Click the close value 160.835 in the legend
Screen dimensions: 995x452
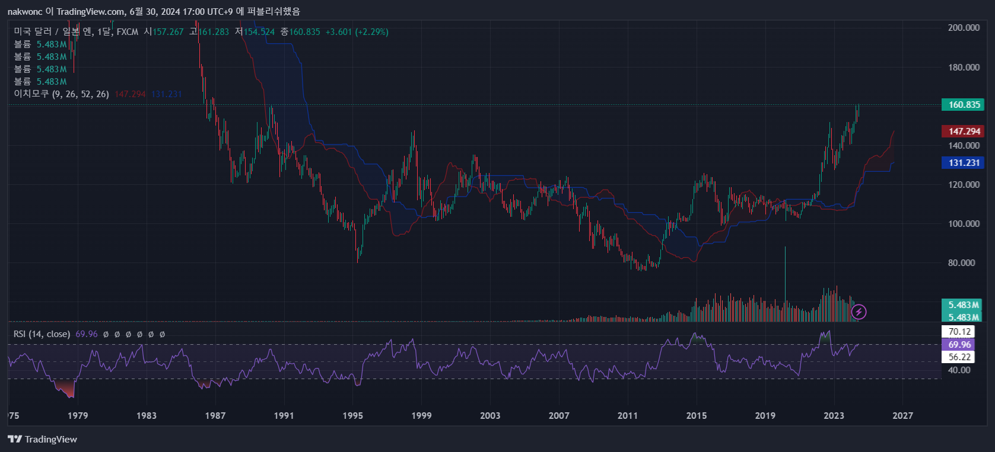point(304,31)
